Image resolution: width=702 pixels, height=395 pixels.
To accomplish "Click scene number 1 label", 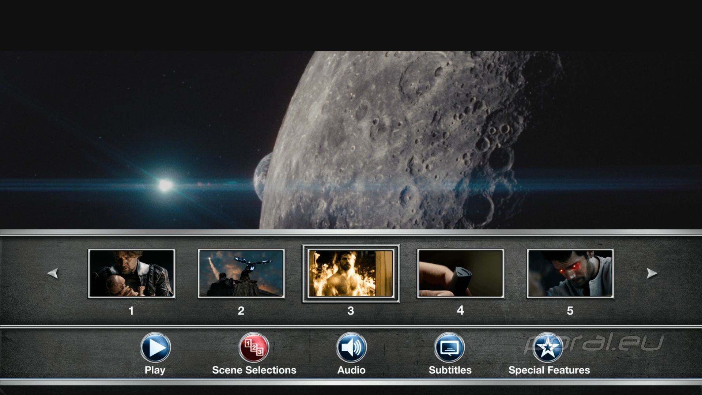I will (131, 311).
